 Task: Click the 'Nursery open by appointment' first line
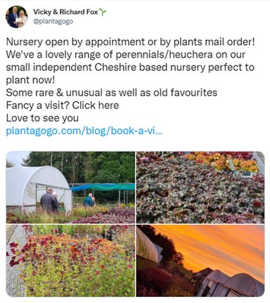(x=130, y=42)
